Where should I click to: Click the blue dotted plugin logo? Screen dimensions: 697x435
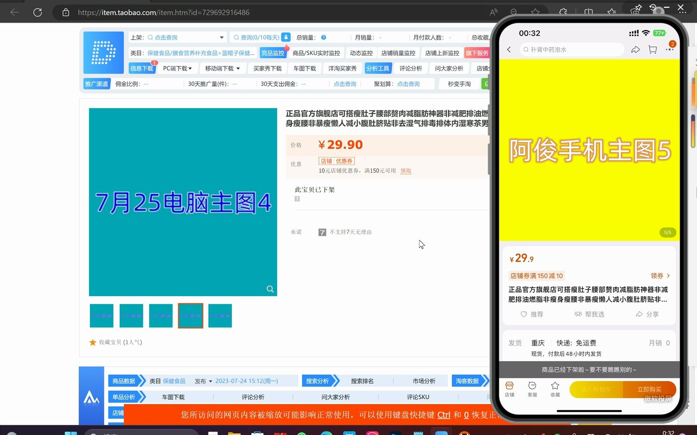click(x=104, y=52)
